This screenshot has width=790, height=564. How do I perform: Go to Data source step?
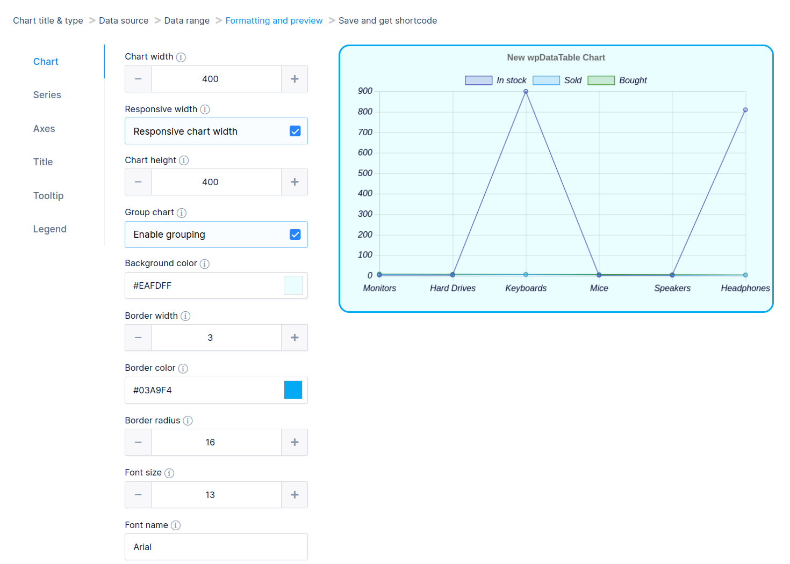tap(124, 20)
